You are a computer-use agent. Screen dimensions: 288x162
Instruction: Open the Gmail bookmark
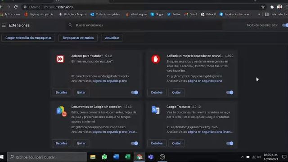(x=191, y=14)
